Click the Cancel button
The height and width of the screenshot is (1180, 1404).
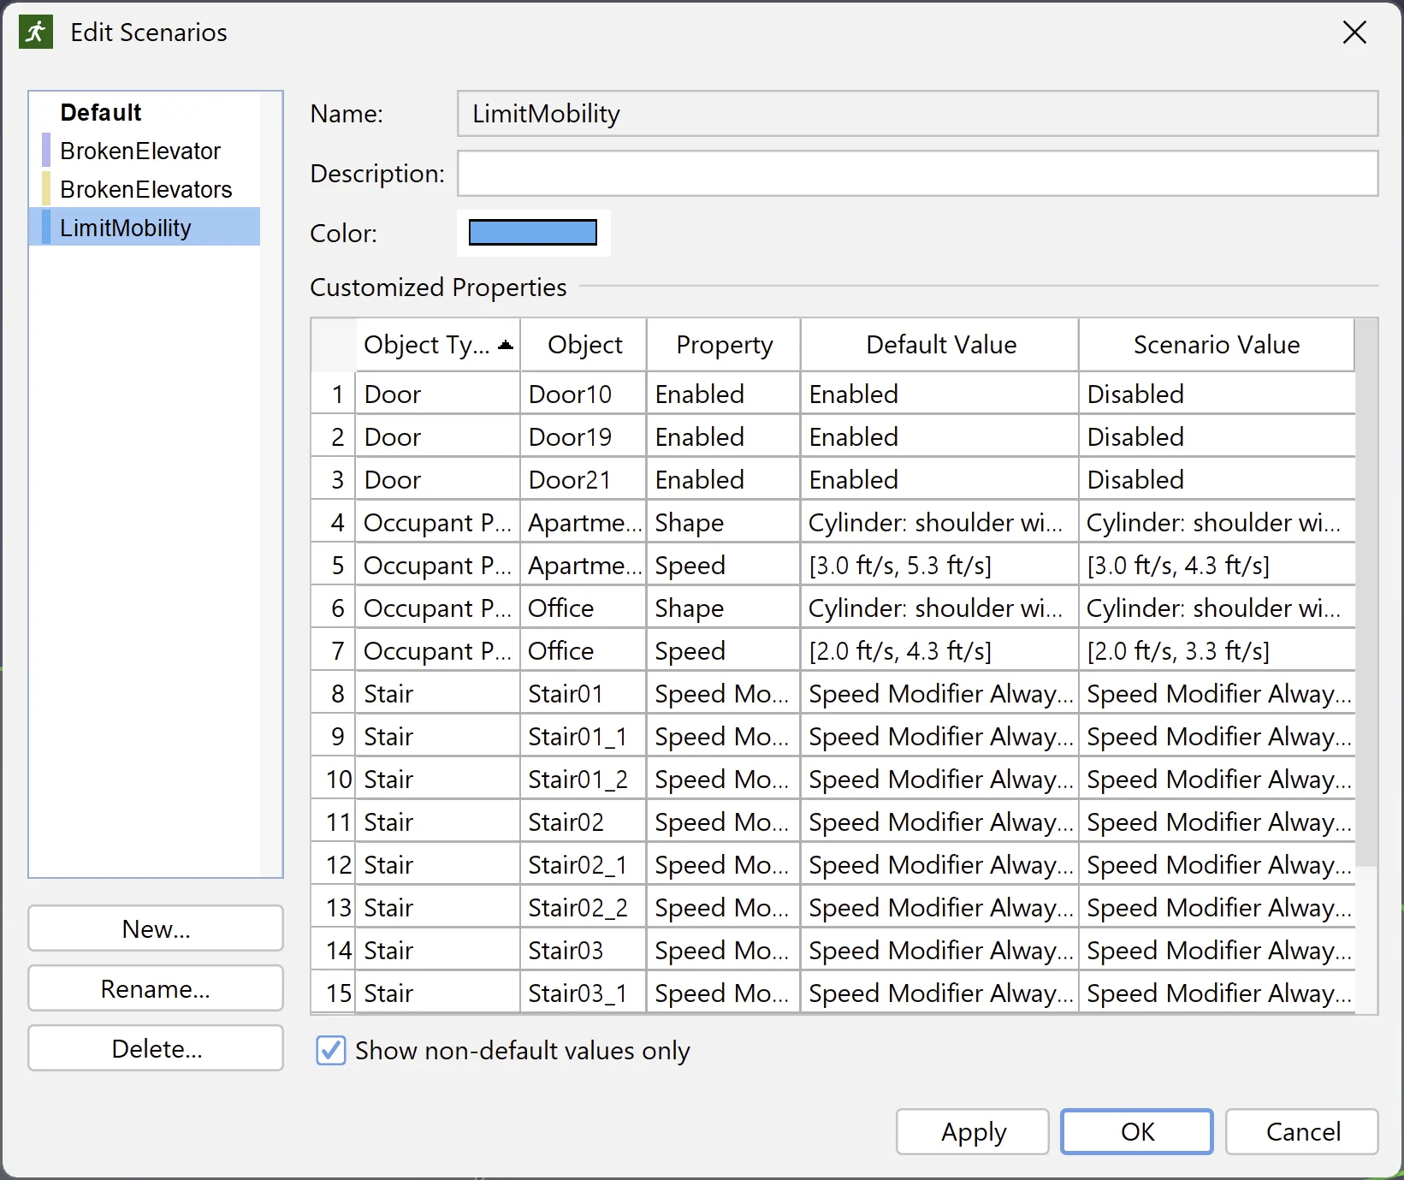click(1302, 1132)
